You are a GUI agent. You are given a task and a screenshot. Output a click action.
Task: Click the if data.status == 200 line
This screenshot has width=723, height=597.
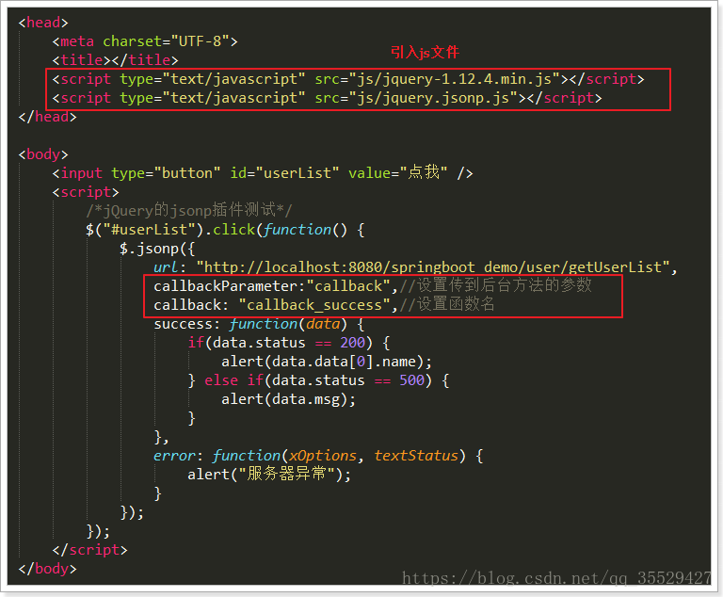(x=289, y=343)
